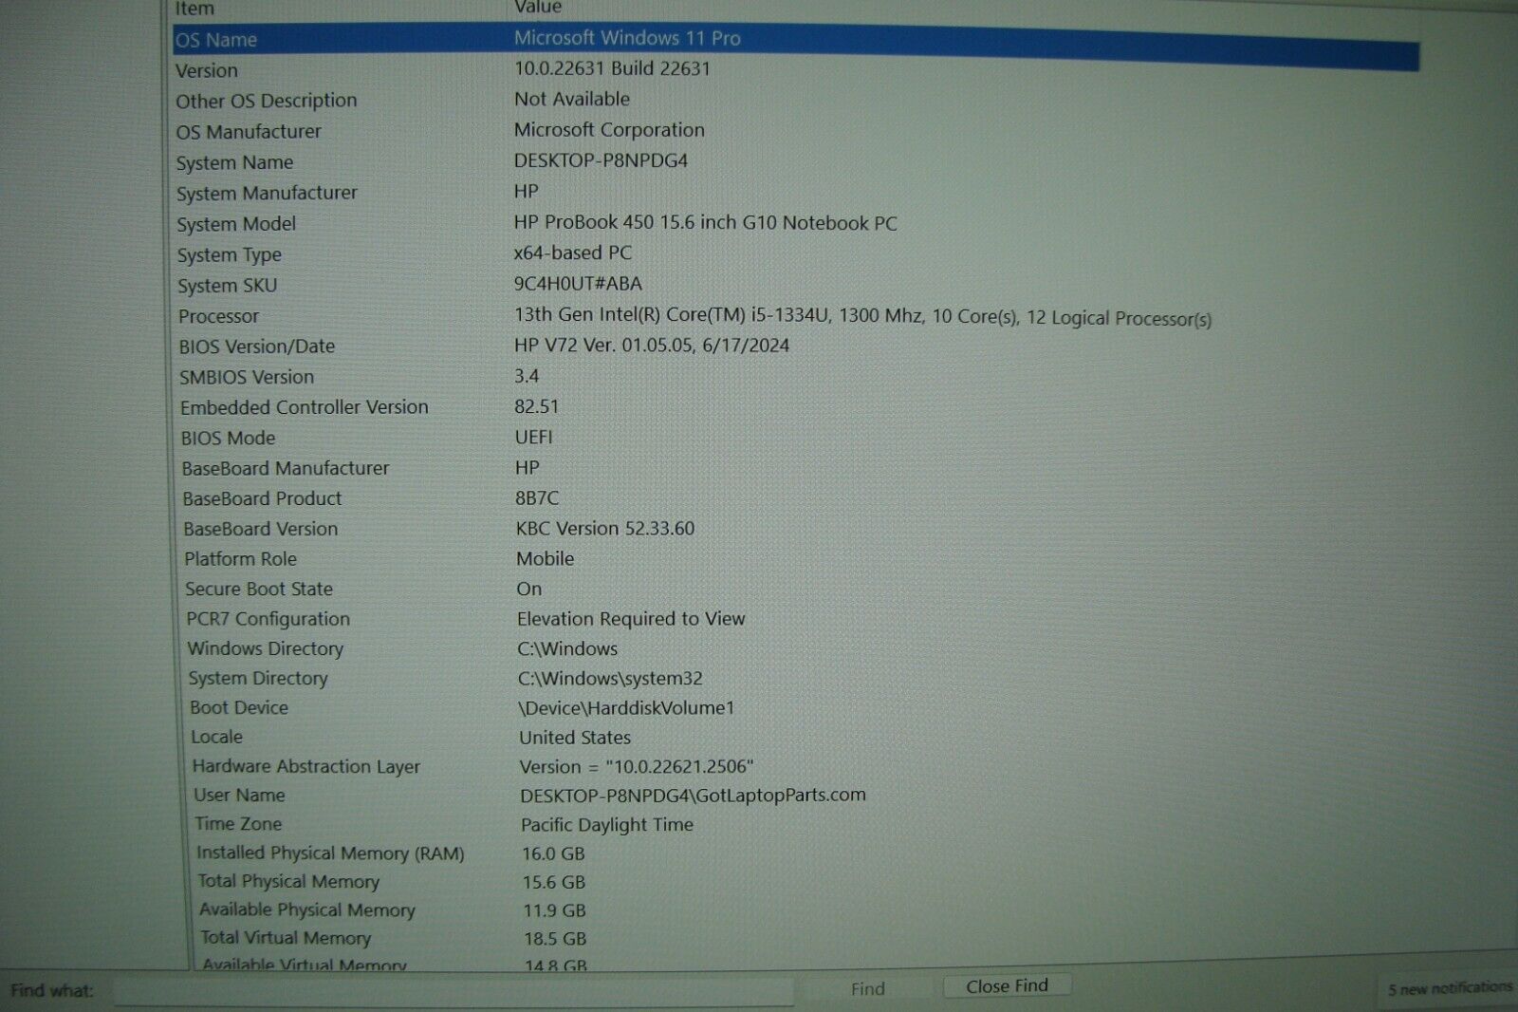Click HP ProBook 450 G10 Notebook value
Image resolution: width=1518 pixels, height=1012 pixels.
pos(705,223)
